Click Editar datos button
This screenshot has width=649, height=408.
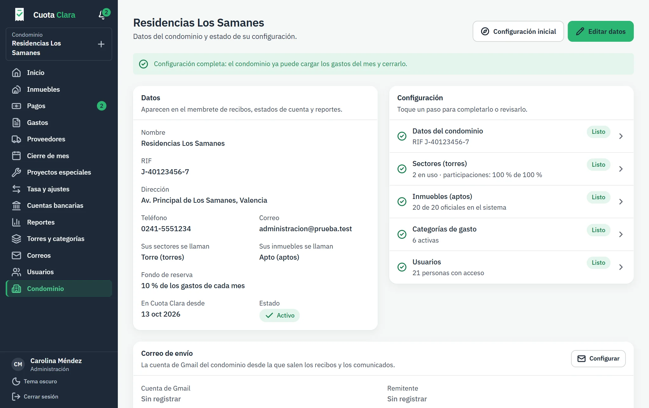click(601, 31)
